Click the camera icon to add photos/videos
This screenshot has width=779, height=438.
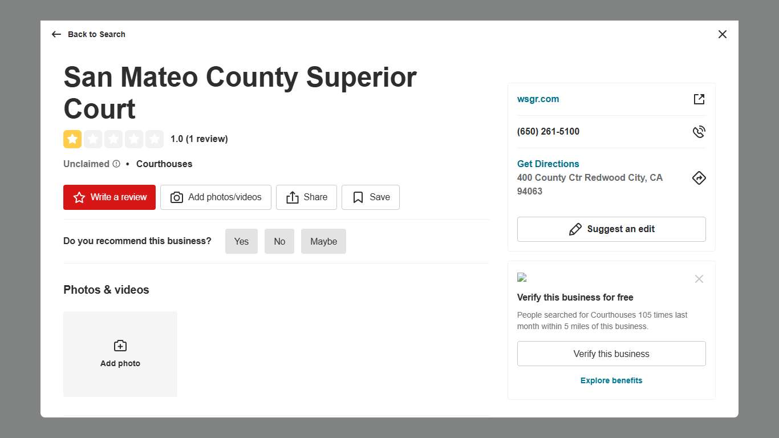[x=177, y=197]
